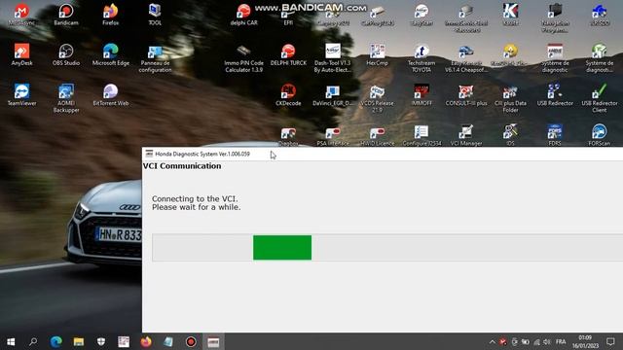Open the AOMEI Backupper shortcut
The width and height of the screenshot is (623, 350).
[x=66, y=98]
